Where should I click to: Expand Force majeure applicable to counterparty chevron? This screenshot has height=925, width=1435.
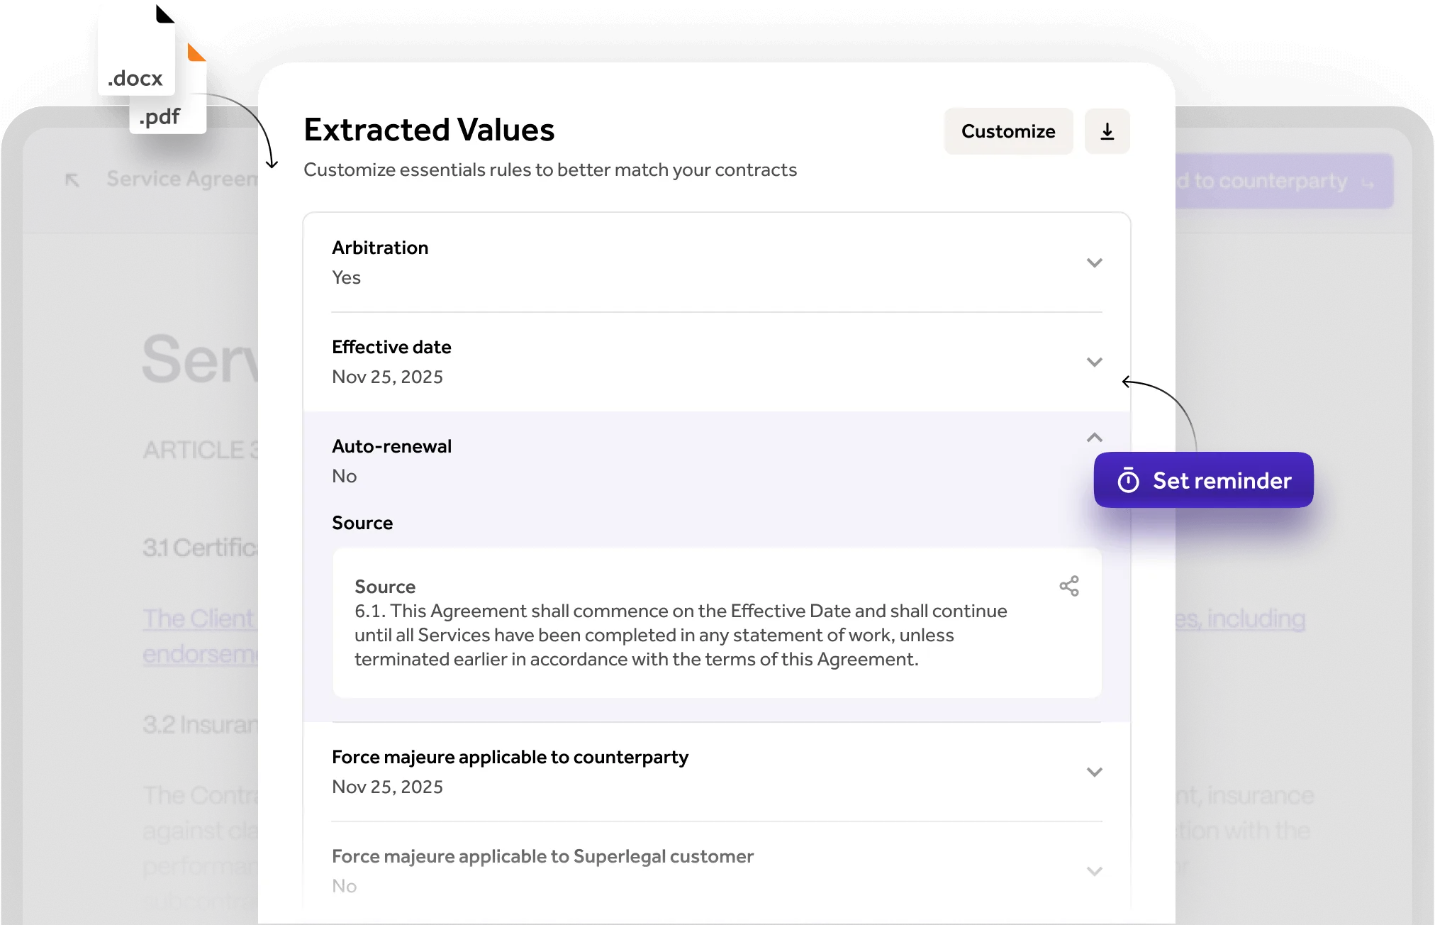[1094, 772]
